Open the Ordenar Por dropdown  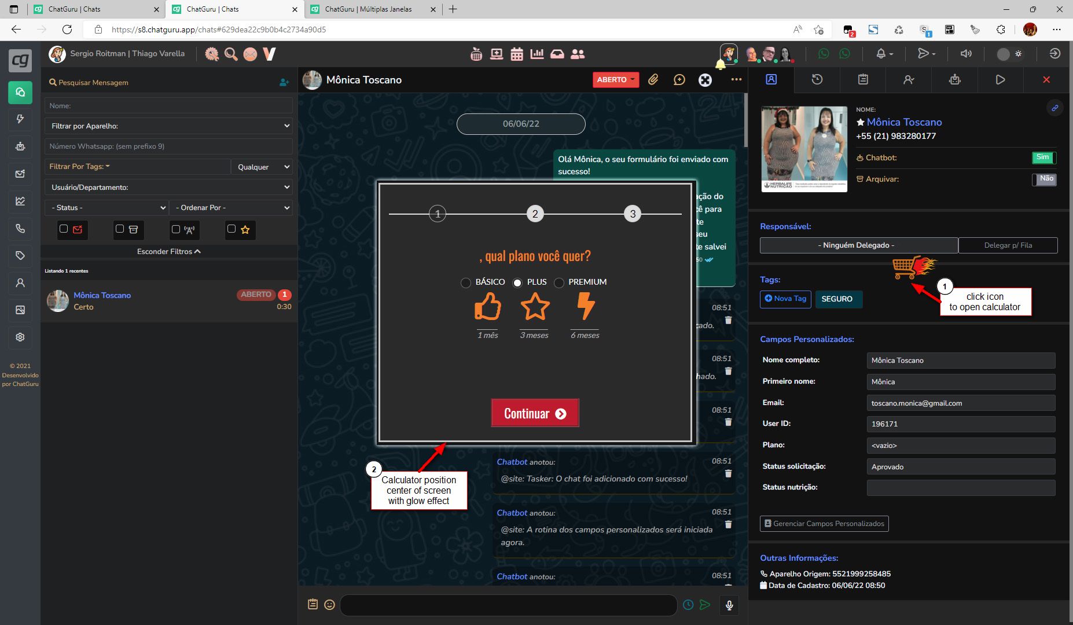pyautogui.click(x=231, y=208)
